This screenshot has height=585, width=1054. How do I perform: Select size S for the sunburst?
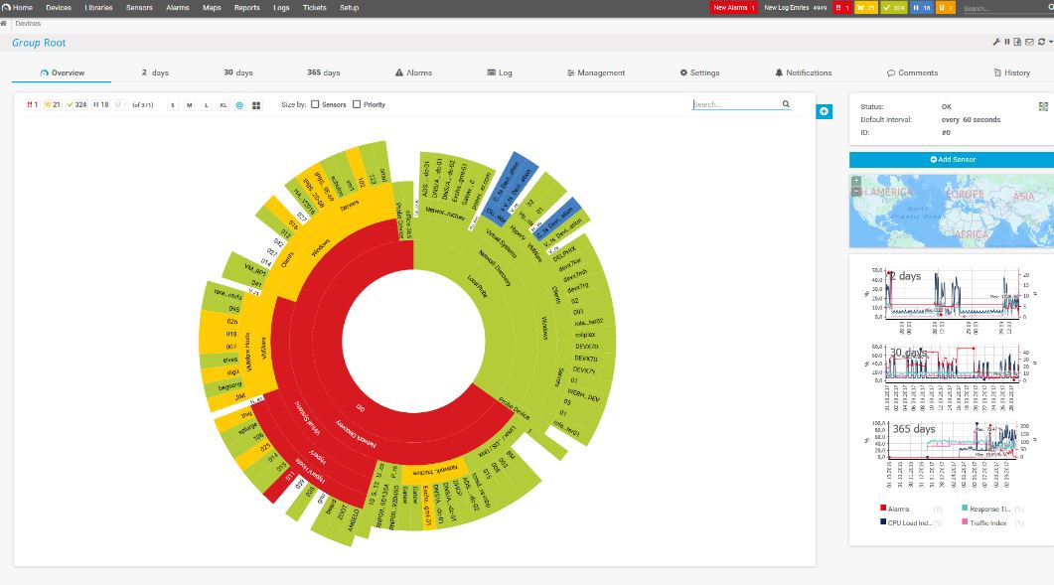[x=173, y=105]
